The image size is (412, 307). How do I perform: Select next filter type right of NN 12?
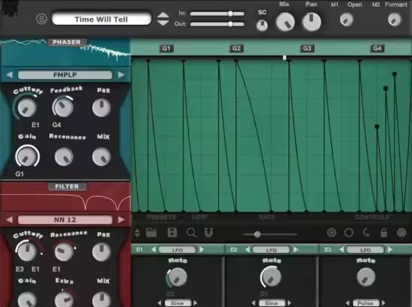tap(121, 219)
